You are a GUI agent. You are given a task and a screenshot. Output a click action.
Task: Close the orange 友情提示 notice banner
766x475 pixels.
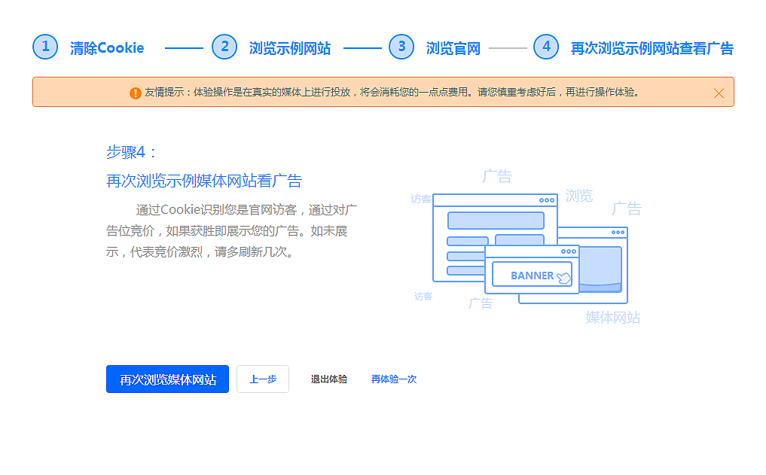coord(719,93)
